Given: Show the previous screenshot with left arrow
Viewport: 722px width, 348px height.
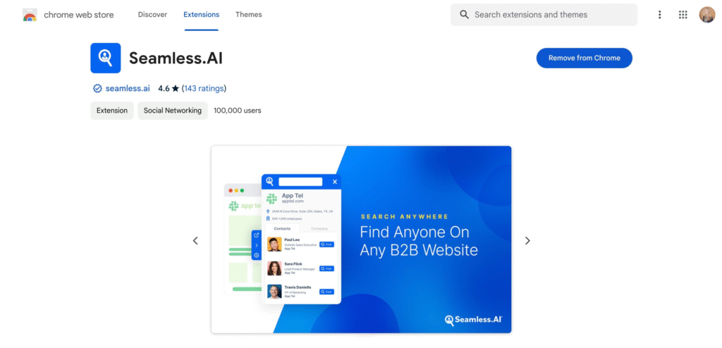Looking at the screenshot, I should (x=195, y=241).
